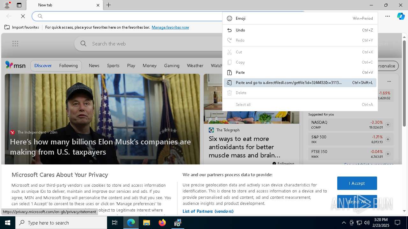Open the tab actions menu icon

(19, 5)
